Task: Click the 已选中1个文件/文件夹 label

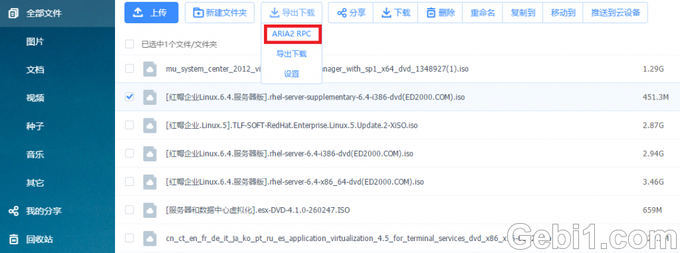Action: pos(179,44)
